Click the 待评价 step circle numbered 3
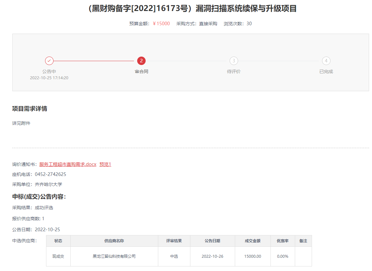Viewport: 372px width, 271px height. (x=234, y=61)
